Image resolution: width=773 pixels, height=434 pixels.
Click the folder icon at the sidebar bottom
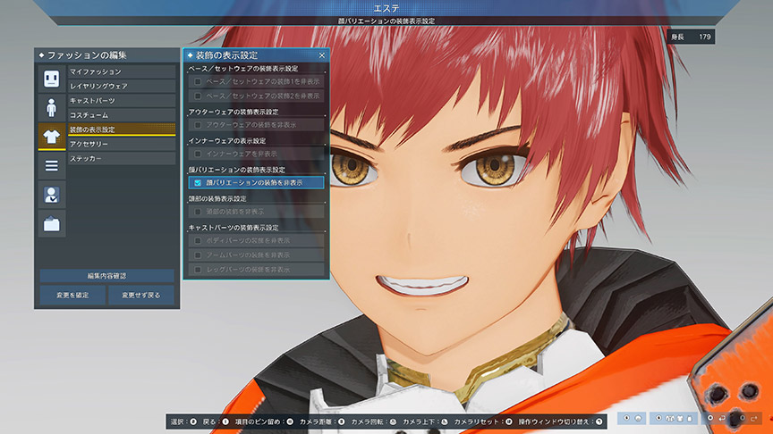click(52, 223)
